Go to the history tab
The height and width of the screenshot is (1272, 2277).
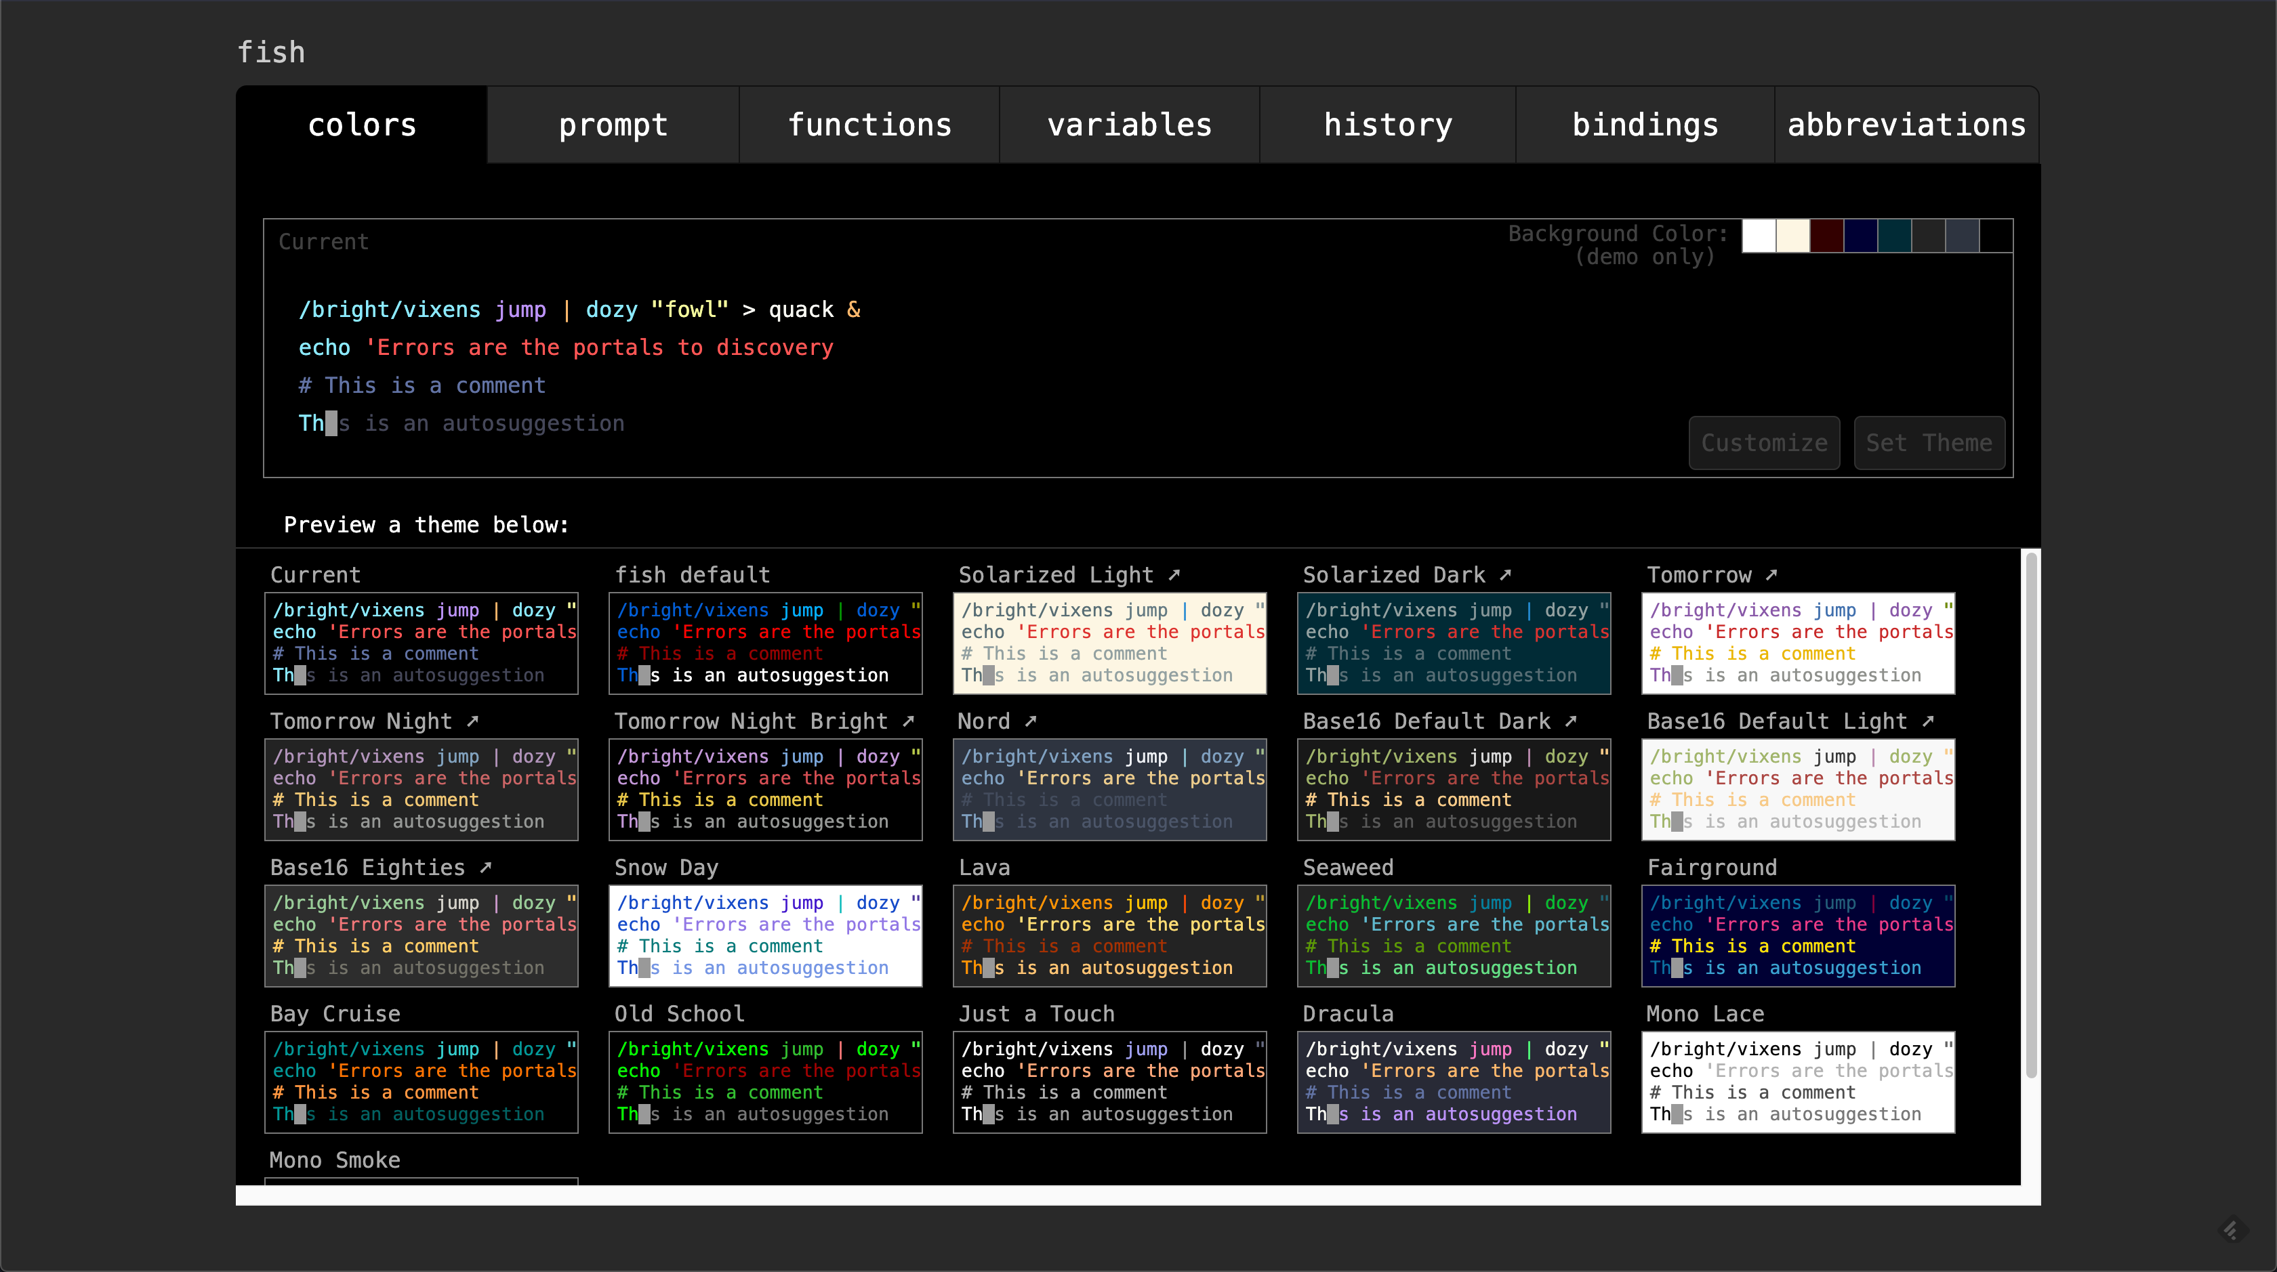1387,125
